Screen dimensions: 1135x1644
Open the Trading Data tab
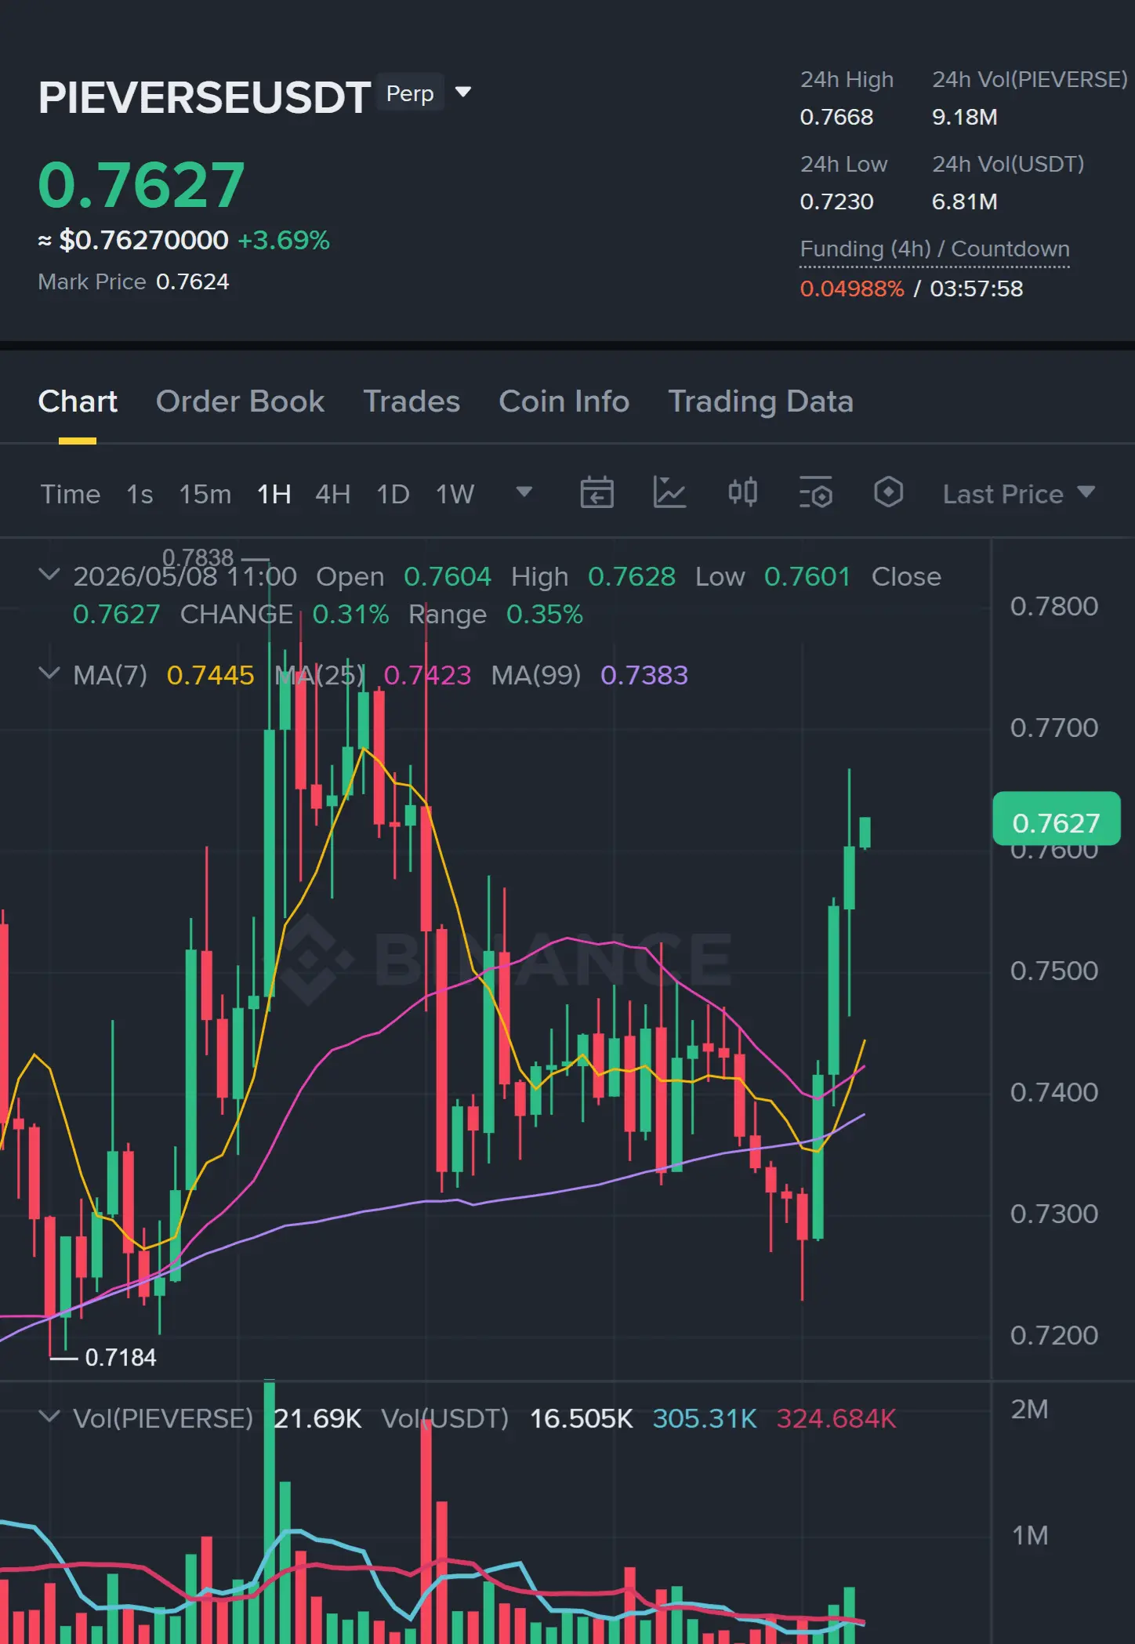(760, 401)
